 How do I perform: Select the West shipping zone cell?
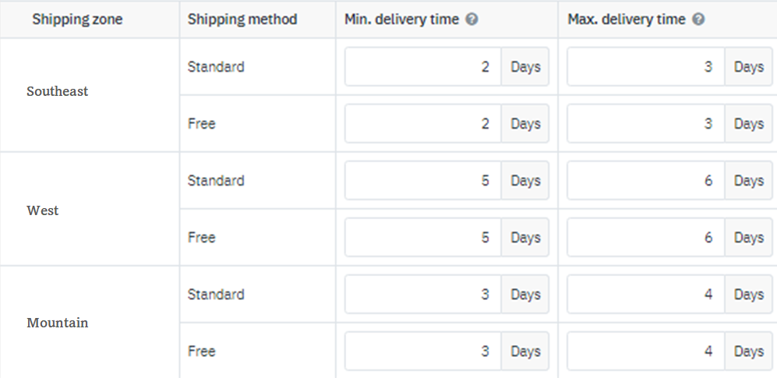tap(43, 210)
